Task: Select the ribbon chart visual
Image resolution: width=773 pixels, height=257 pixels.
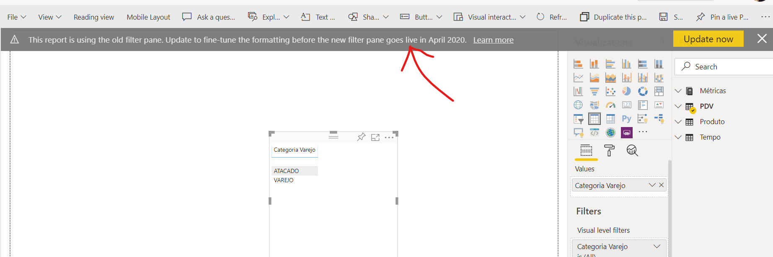Action: [659, 78]
